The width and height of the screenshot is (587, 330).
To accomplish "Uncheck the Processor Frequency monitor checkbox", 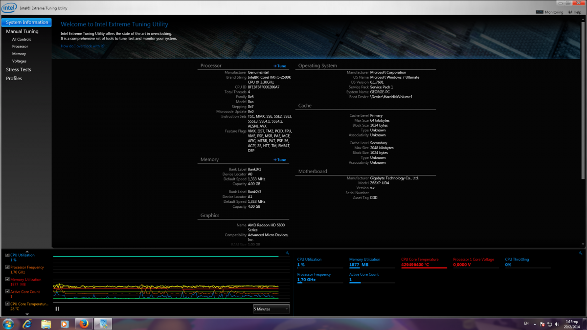I will (7, 267).
